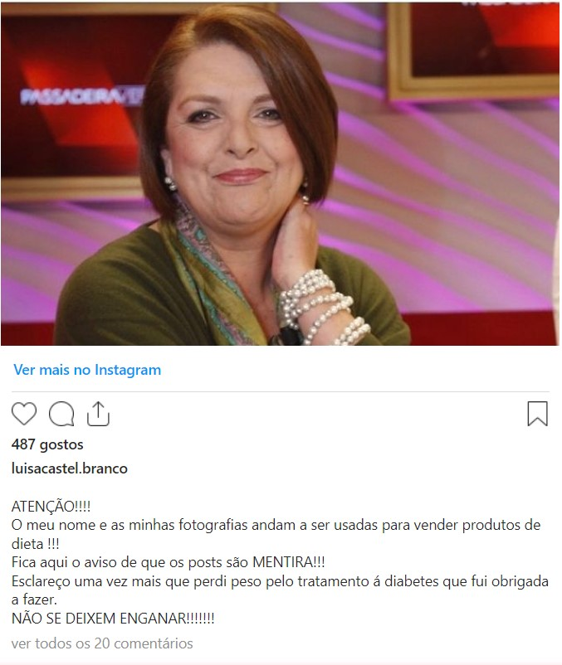Visit the luisacastel.branco profile
The width and height of the screenshot is (562, 665).
(x=70, y=468)
